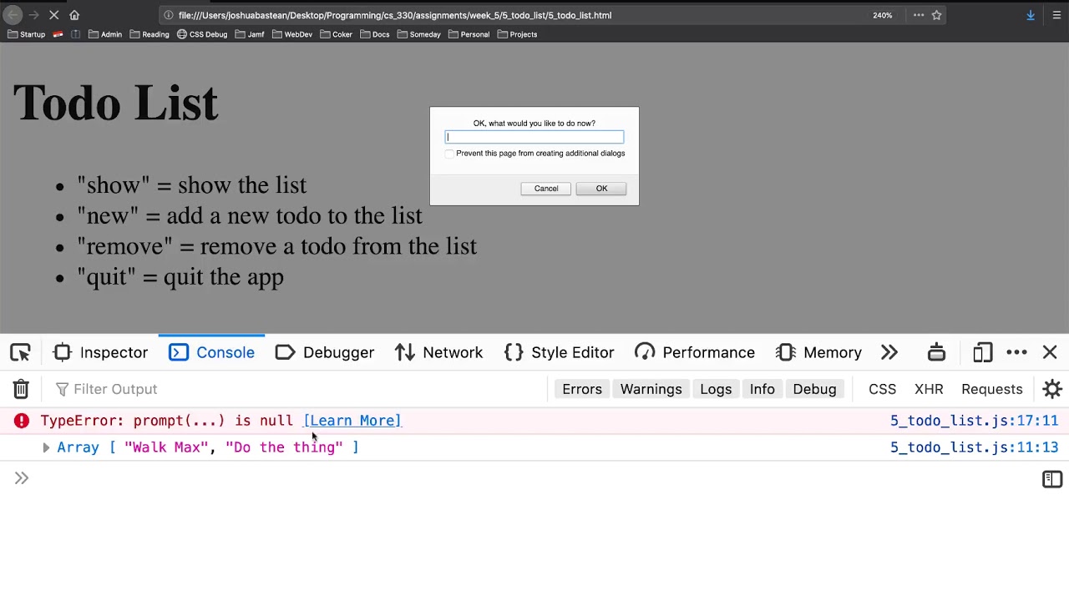Viewport: 1069px width, 601px height.
Task: Toggle split console sidebar icon
Action: tap(1052, 479)
